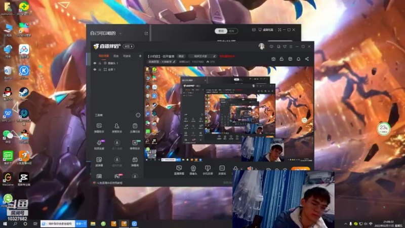Click the webcam overlay in stream preview

(262, 149)
